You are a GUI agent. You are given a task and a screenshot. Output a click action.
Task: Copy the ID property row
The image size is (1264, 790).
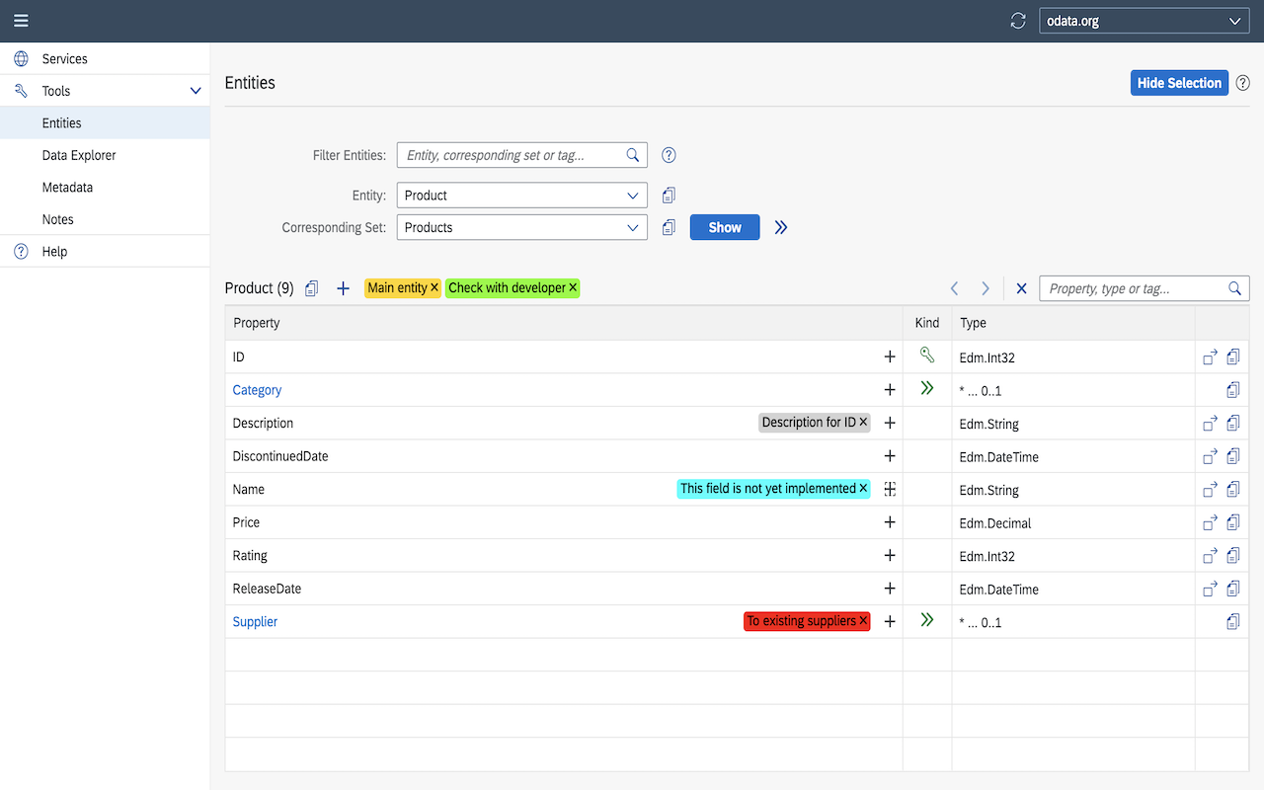click(1233, 357)
